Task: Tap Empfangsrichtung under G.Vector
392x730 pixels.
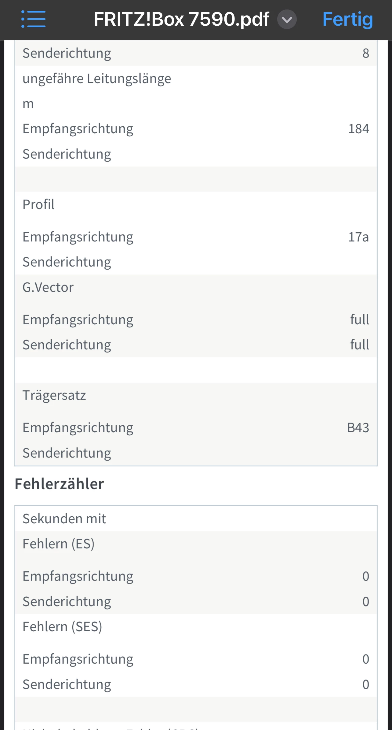Action: pos(78,320)
